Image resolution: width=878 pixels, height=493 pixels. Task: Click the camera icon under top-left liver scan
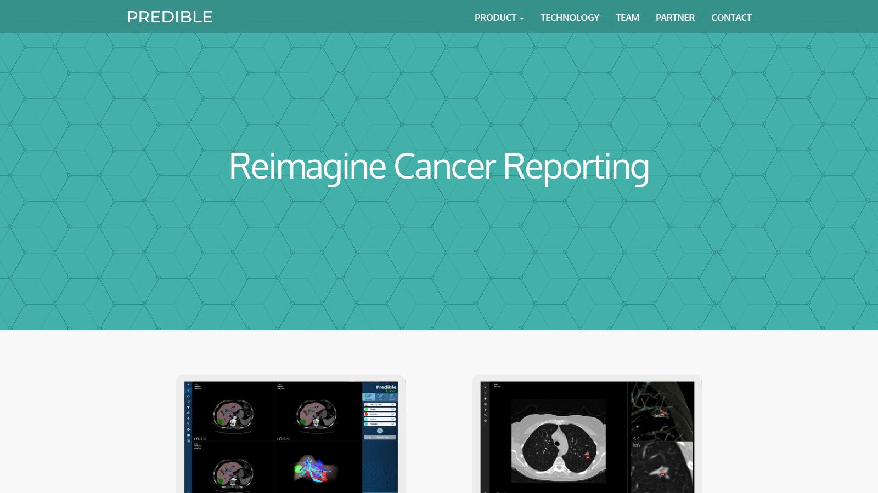(x=196, y=439)
